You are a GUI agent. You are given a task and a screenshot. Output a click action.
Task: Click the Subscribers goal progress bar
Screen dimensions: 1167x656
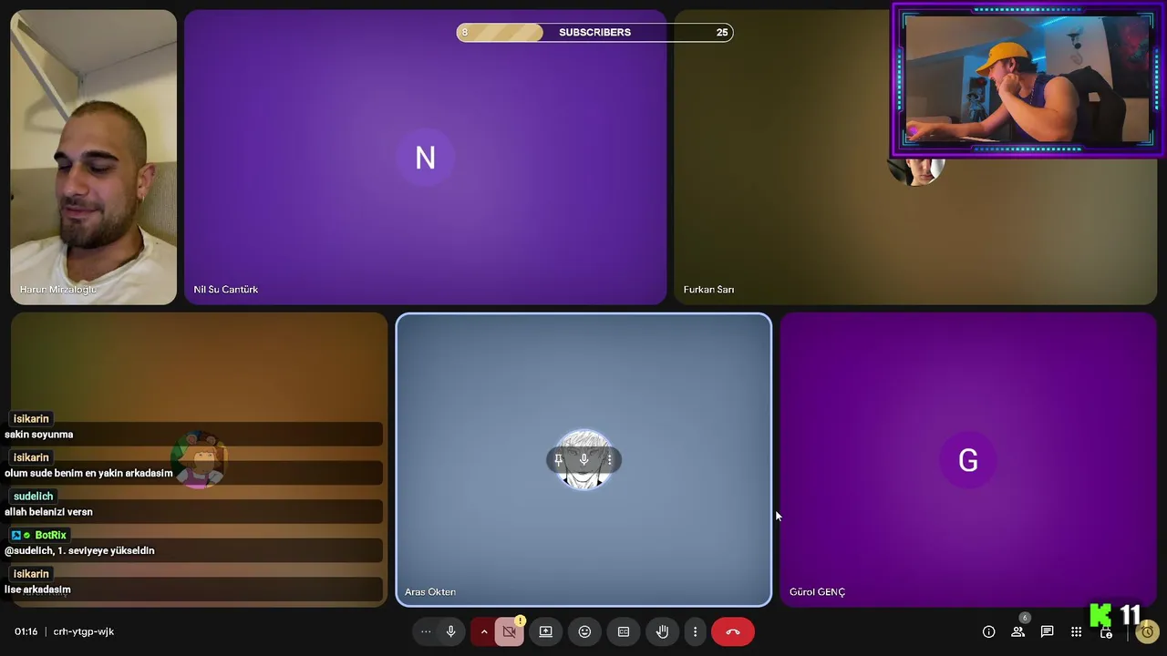[x=594, y=32]
